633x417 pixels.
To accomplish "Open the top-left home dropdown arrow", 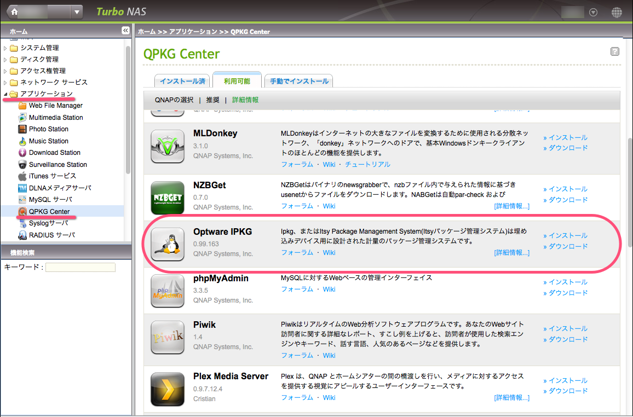I will coord(77,12).
